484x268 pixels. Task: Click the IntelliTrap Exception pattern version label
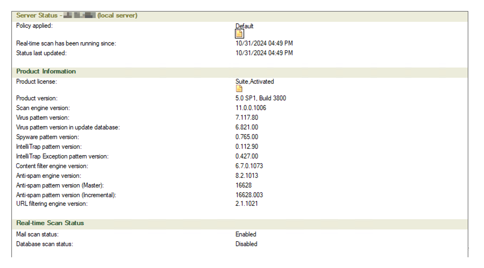(62, 156)
